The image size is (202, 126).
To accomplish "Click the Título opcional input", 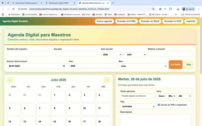I will pos(137,96).
